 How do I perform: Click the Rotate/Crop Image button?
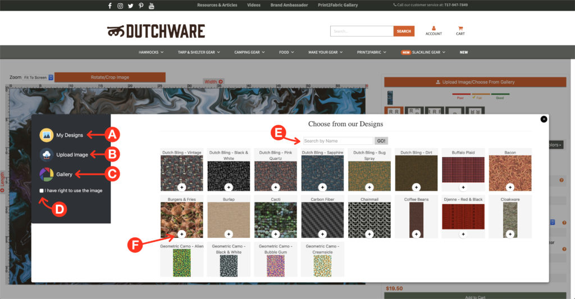point(110,77)
